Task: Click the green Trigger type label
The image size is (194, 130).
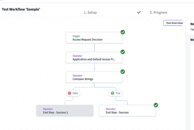Action: click(x=76, y=36)
